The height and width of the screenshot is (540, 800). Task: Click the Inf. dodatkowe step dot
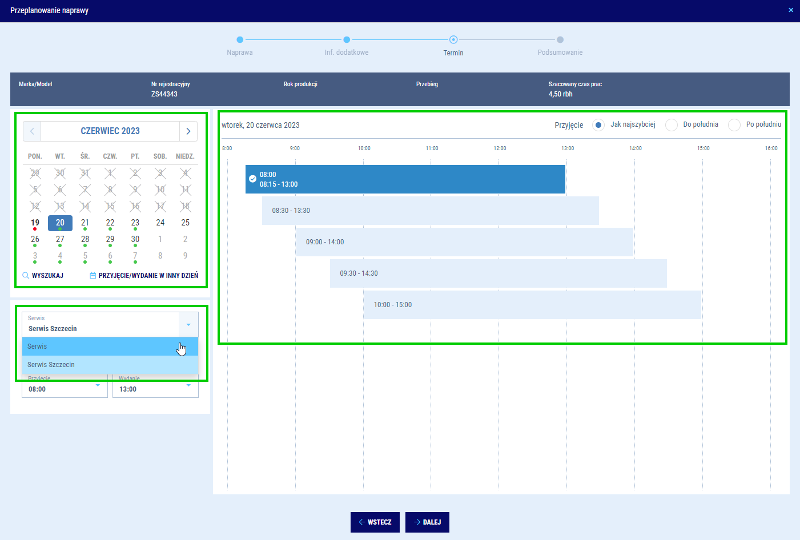(347, 40)
